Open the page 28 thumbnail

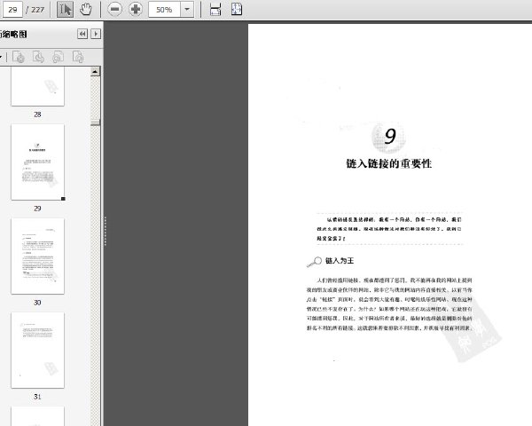pyautogui.click(x=37, y=86)
